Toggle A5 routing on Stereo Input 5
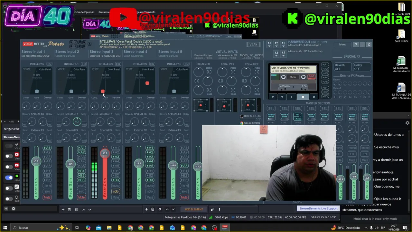The image size is (412, 232). coord(184,166)
